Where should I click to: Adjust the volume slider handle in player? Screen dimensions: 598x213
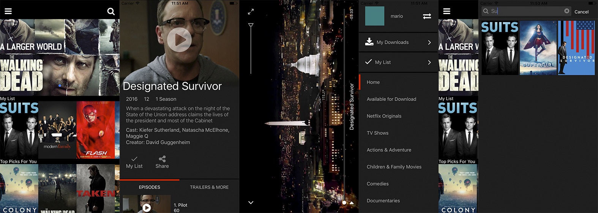click(251, 25)
